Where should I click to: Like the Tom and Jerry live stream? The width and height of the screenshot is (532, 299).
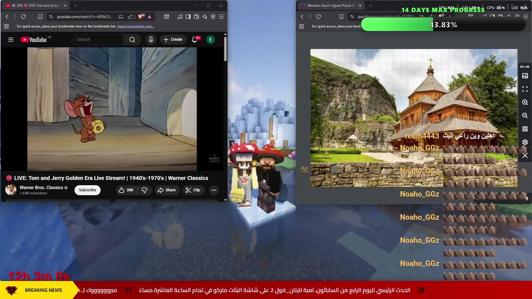click(126, 190)
